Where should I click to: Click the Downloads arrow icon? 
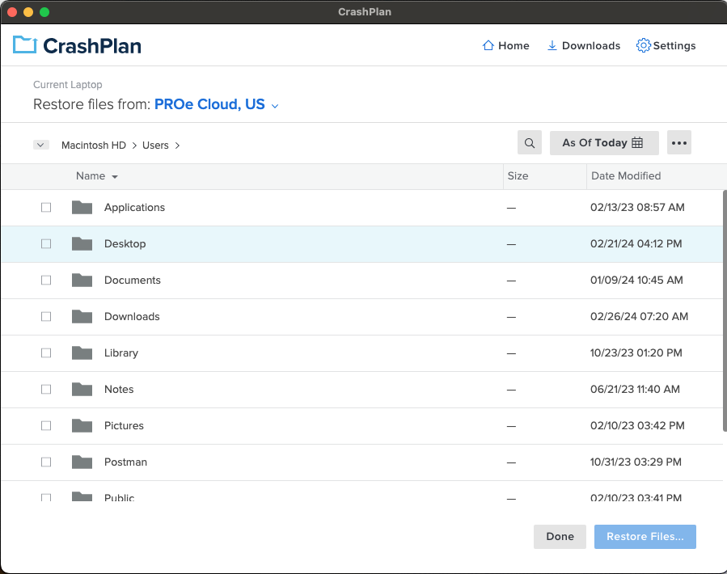(552, 45)
